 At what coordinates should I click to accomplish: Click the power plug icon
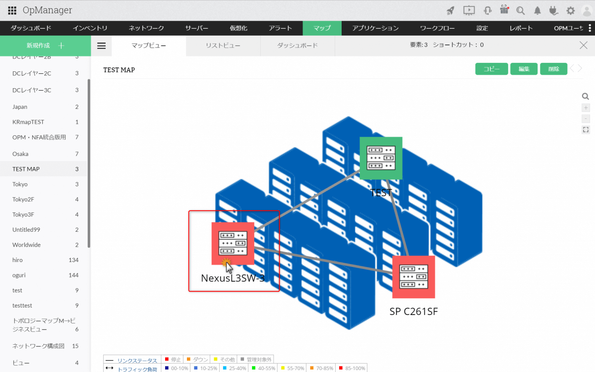tap(554, 10)
